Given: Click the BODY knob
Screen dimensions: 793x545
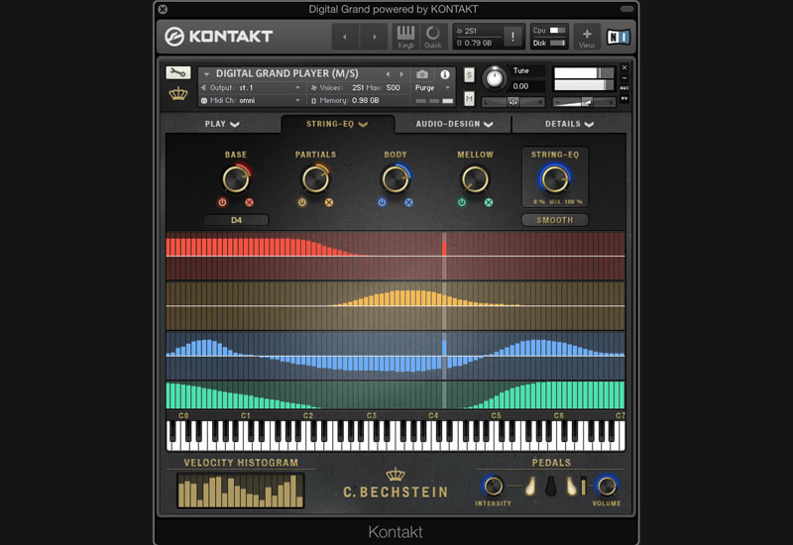Looking at the screenshot, I should (x=396, y=179).
